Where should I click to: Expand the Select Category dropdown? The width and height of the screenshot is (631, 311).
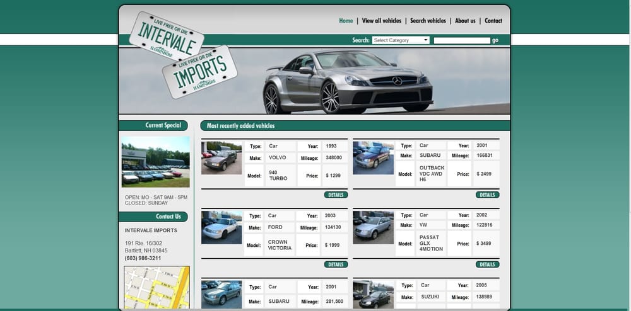(x=401, y=40)
